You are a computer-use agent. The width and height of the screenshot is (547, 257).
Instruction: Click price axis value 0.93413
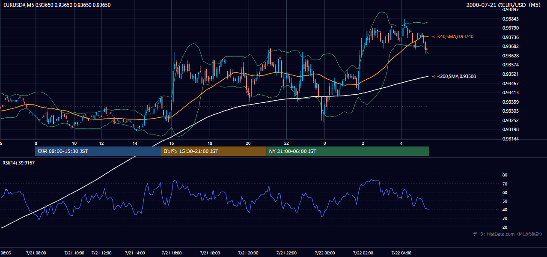coord(511,93)
